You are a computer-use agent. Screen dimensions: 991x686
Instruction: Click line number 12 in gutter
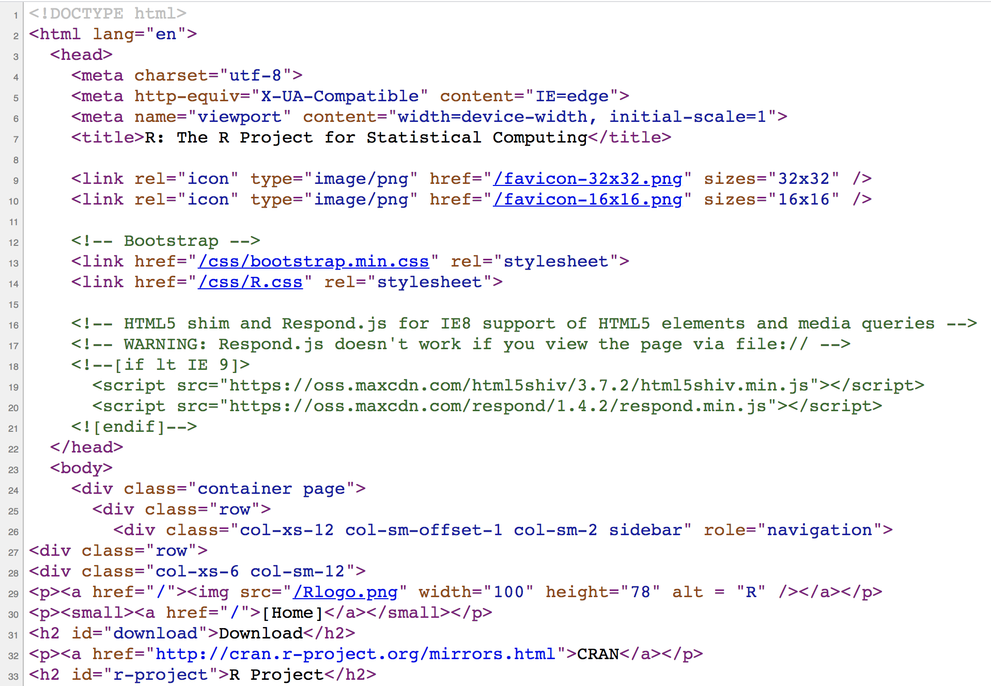tap(13, 243)
